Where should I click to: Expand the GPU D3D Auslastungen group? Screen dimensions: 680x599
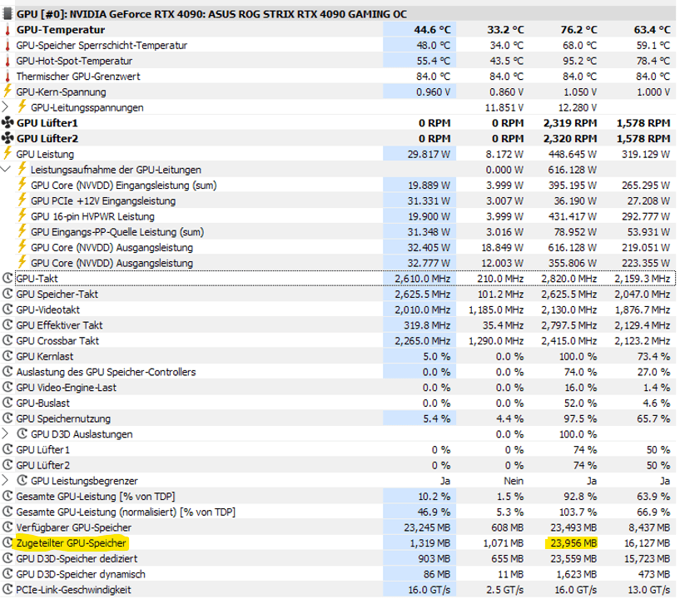pos(5,434)
